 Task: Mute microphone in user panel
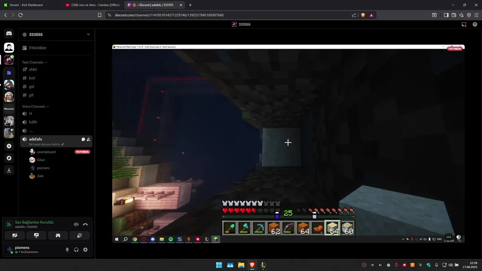[x=67, y=250]
